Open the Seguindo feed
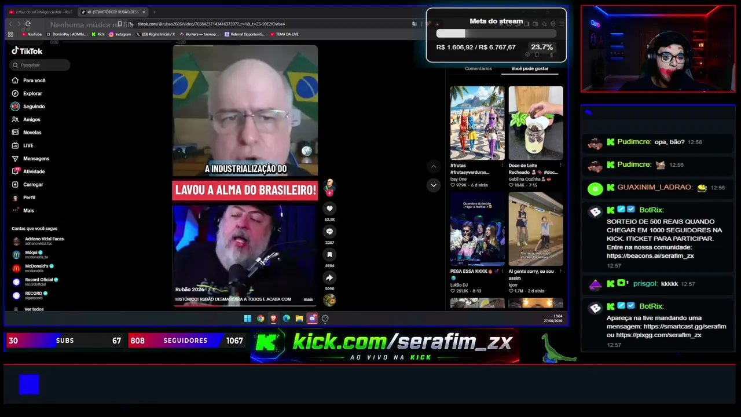This screenshot has height=417, width=741. [x=28, y=107]
